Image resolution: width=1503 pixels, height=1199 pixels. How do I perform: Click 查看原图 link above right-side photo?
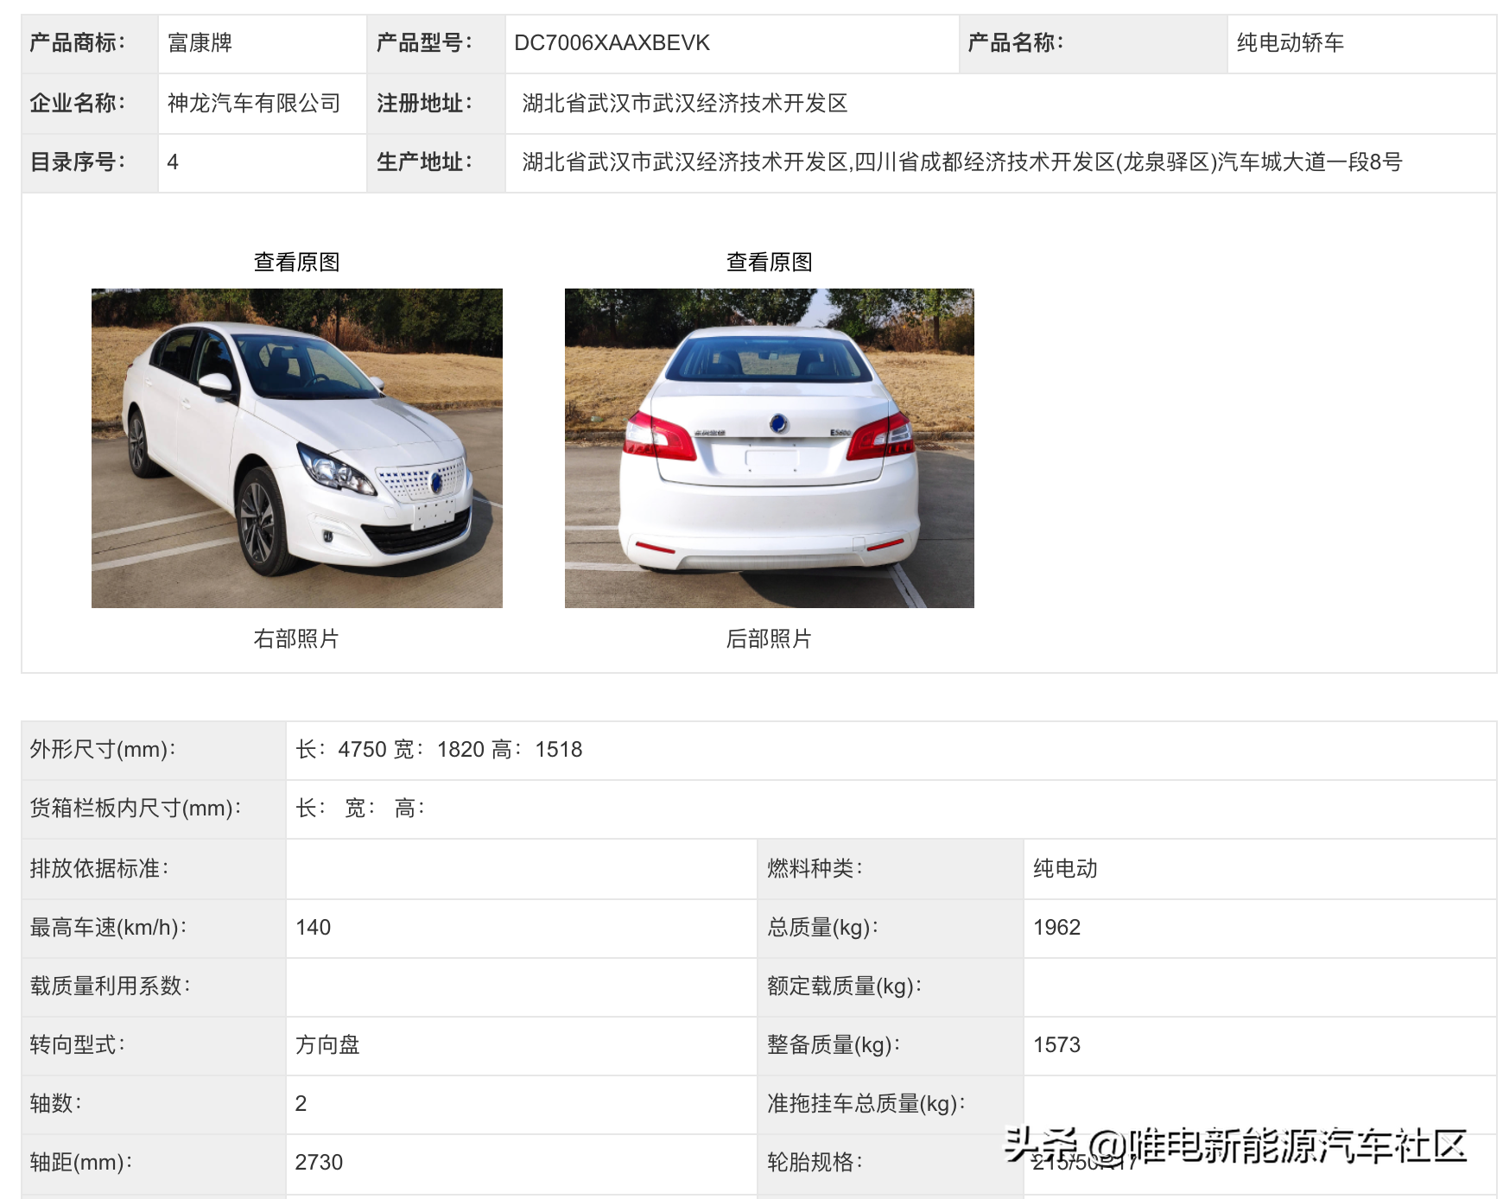(296, 262)
